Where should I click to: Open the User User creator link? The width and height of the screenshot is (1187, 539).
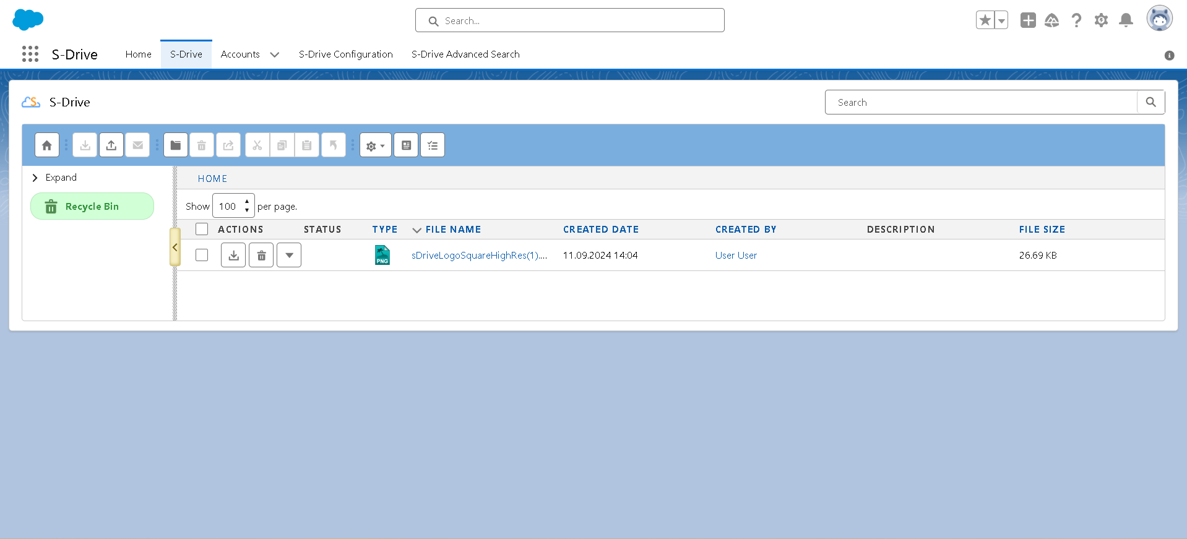point(736,256)
